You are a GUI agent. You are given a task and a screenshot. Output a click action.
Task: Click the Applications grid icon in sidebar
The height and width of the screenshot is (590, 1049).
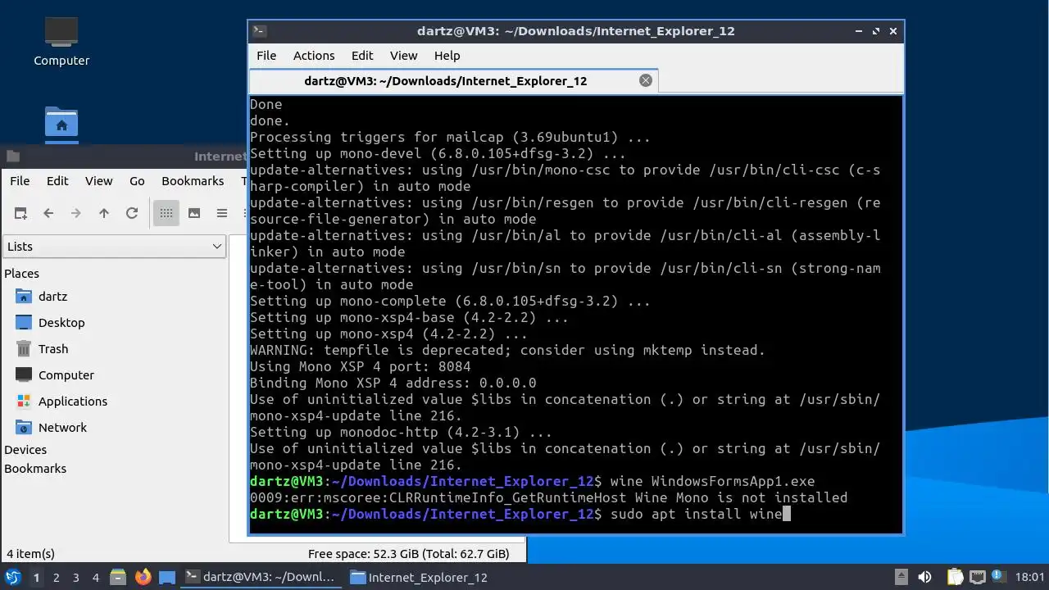24,402
